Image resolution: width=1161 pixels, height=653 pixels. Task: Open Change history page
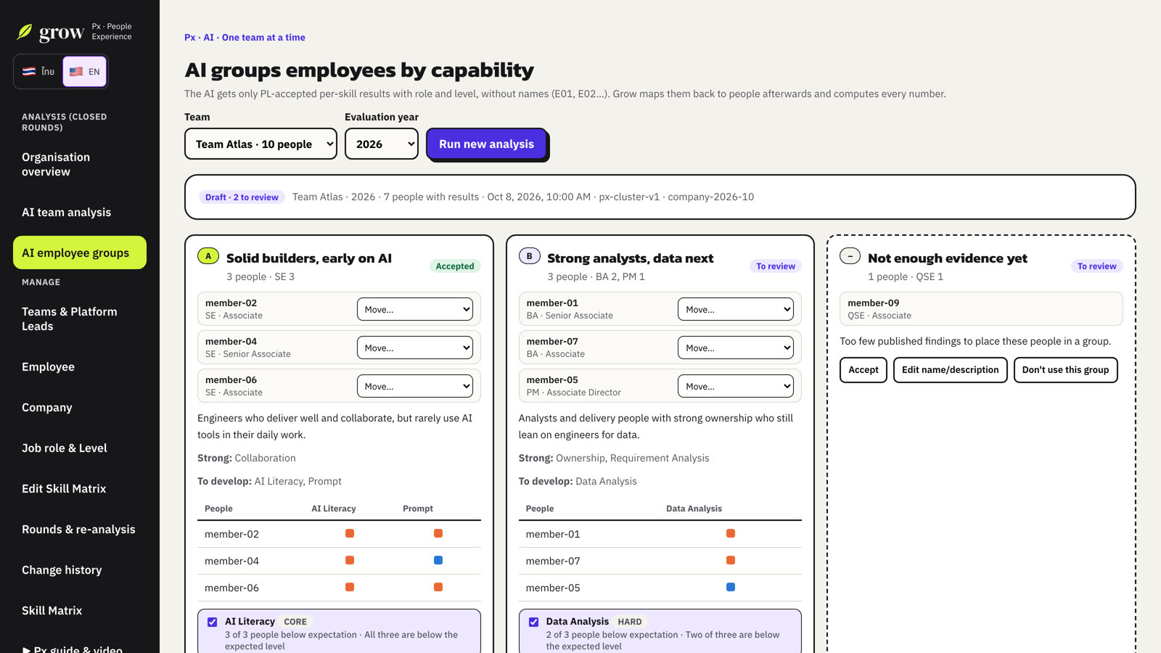tap(80, 570)
